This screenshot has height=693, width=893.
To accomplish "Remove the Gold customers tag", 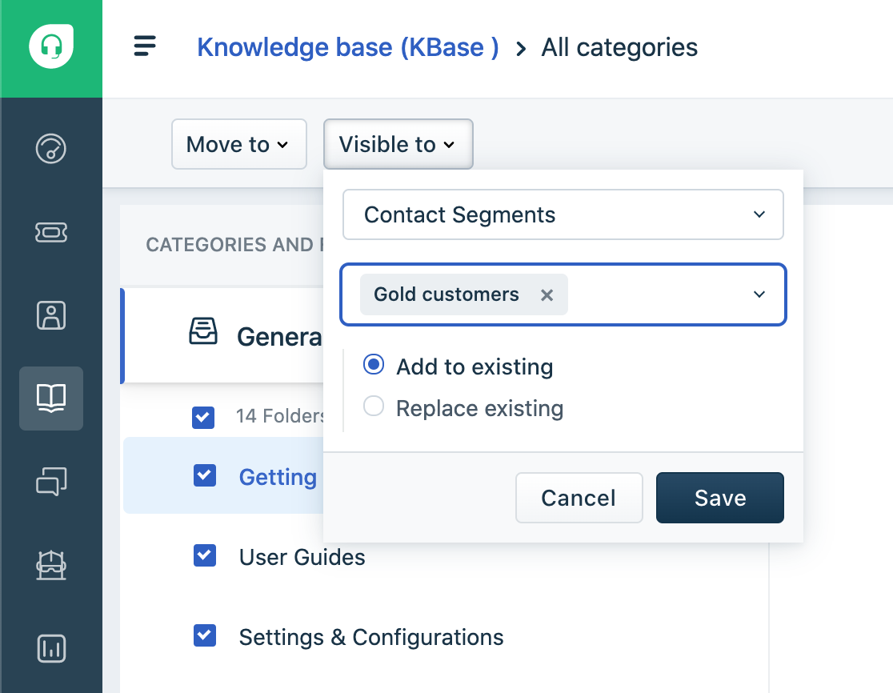I will pyautogui.click(x=547, y=295).
